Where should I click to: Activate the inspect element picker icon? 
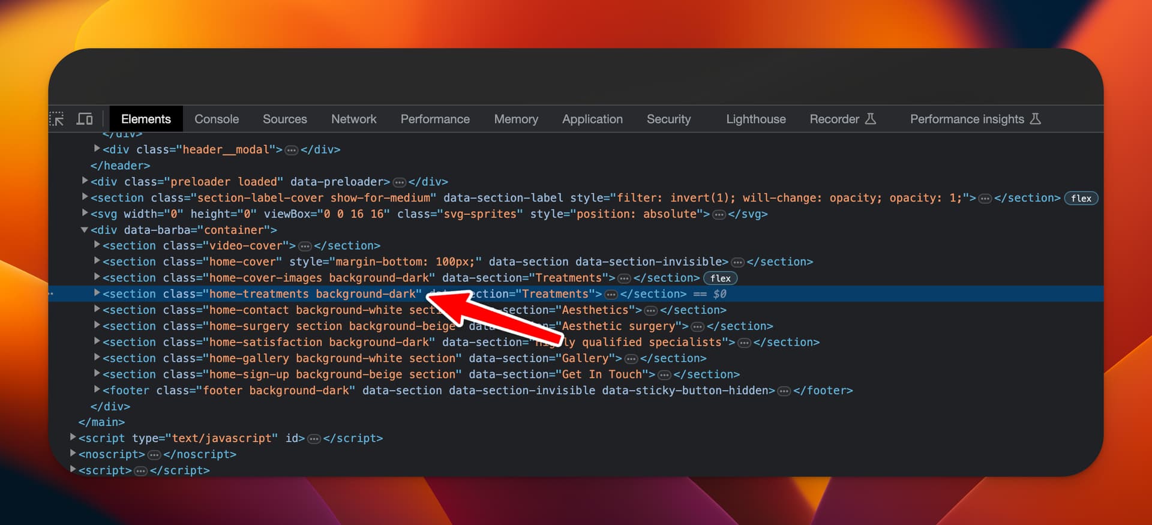pos(56,119)
